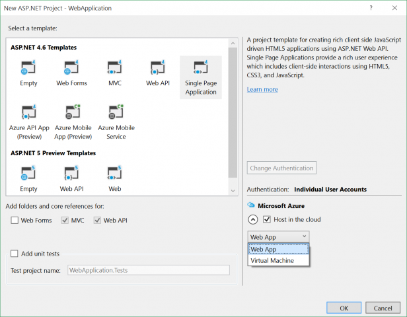The height and width of the screenshot is (317, 407).
Task: Choose the ASP.NET 4.6 Web API template icon
Action: 157,67
